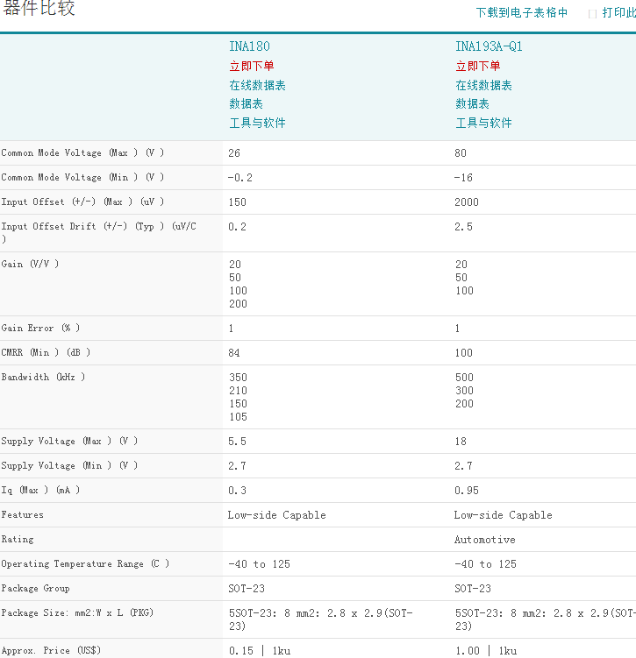This screenshot has height=658, width=636.
Task: Open 在线数据表 for INA180
Action: tap(257, 85)
